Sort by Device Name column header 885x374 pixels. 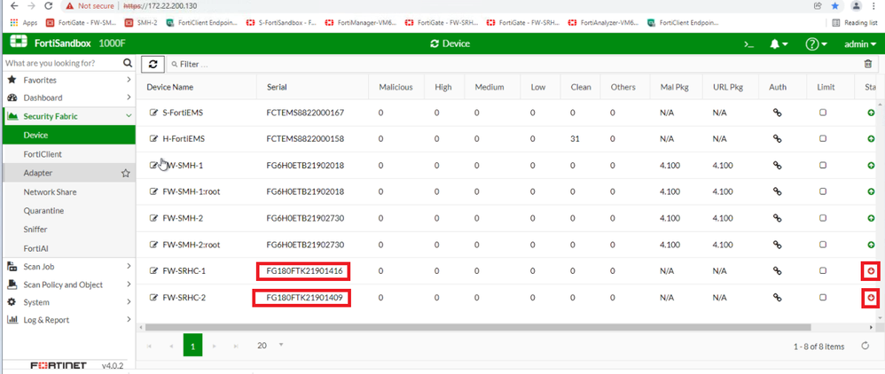click(x=170, y=87)
